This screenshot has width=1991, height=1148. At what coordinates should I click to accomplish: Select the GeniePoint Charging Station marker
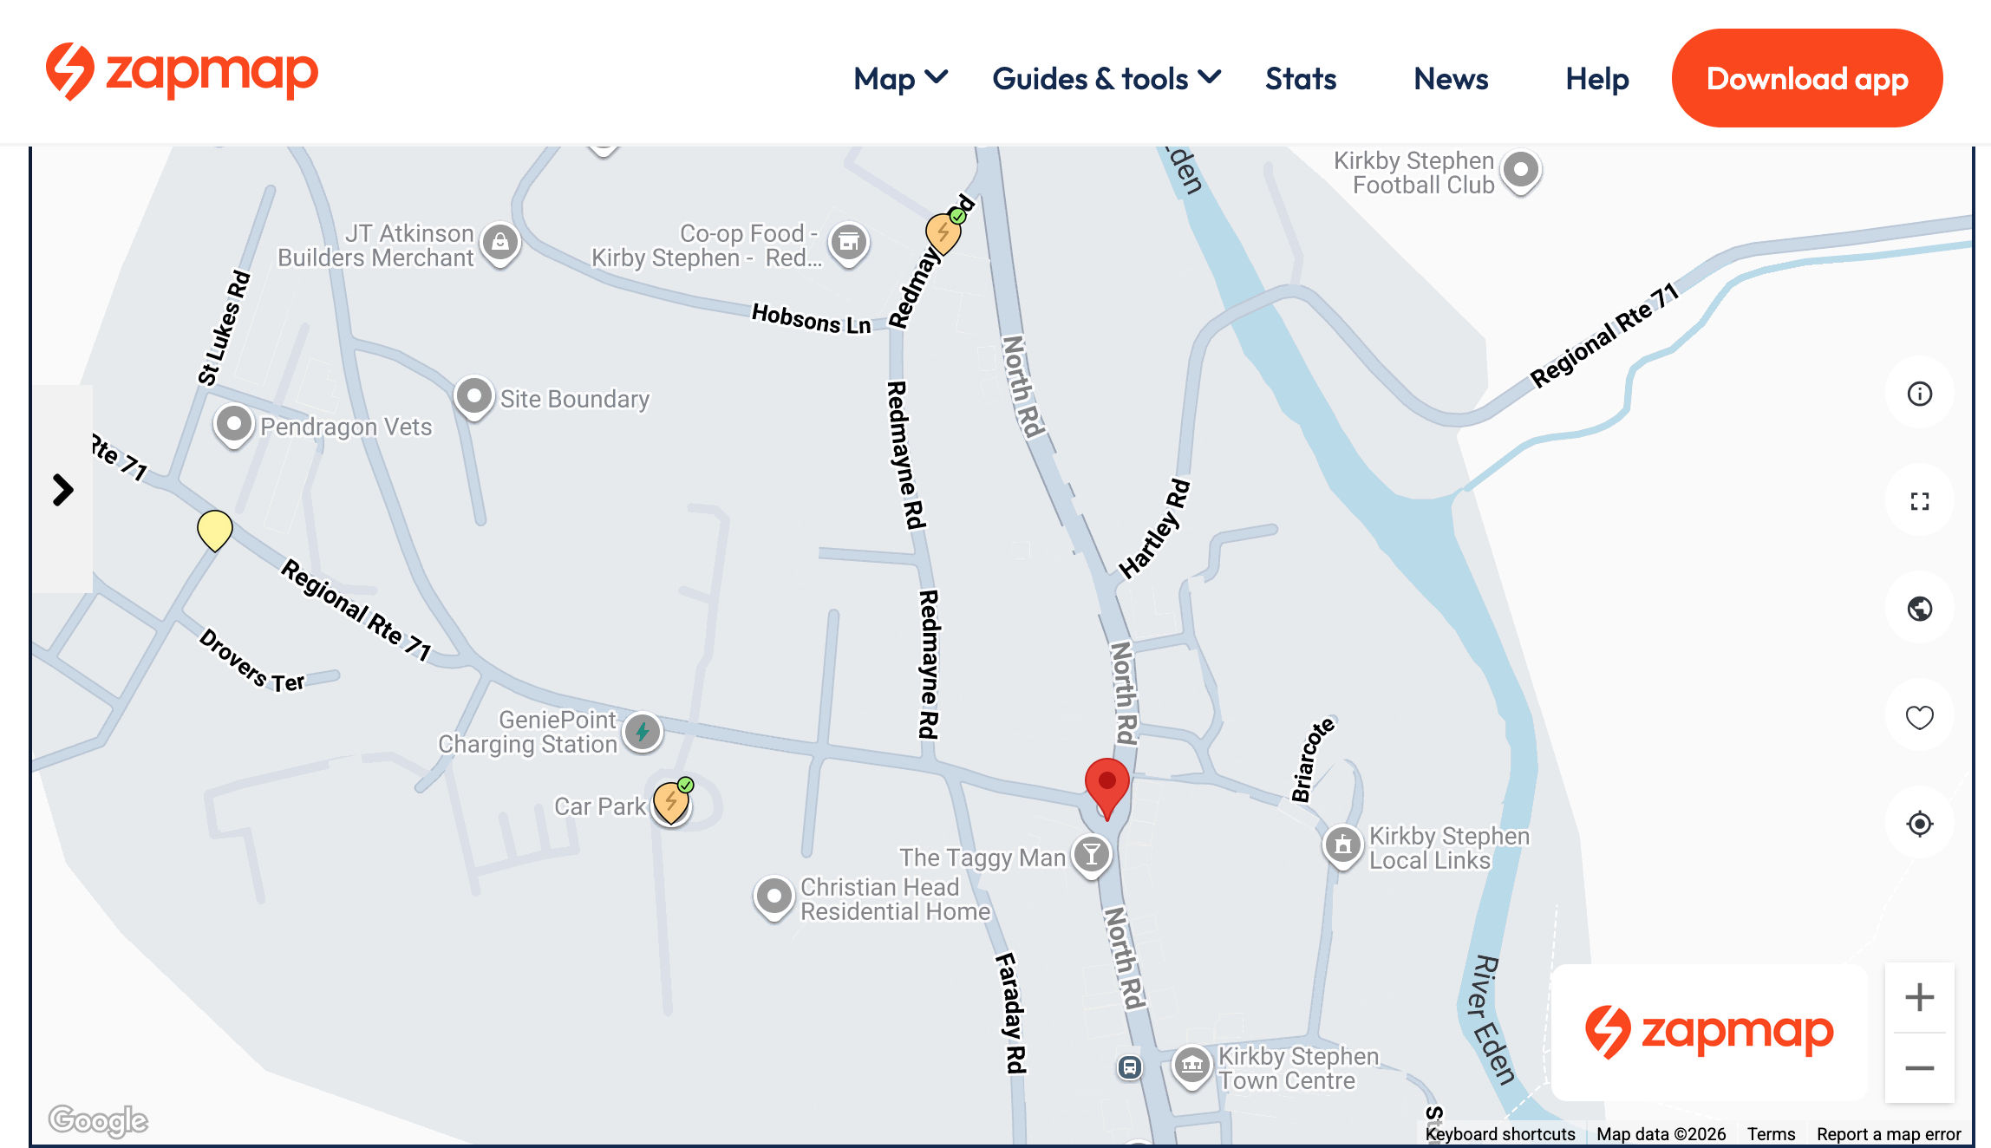(x=643, y=732)
